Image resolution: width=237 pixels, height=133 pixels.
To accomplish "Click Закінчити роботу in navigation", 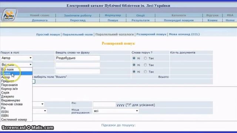I will [78, 15].
